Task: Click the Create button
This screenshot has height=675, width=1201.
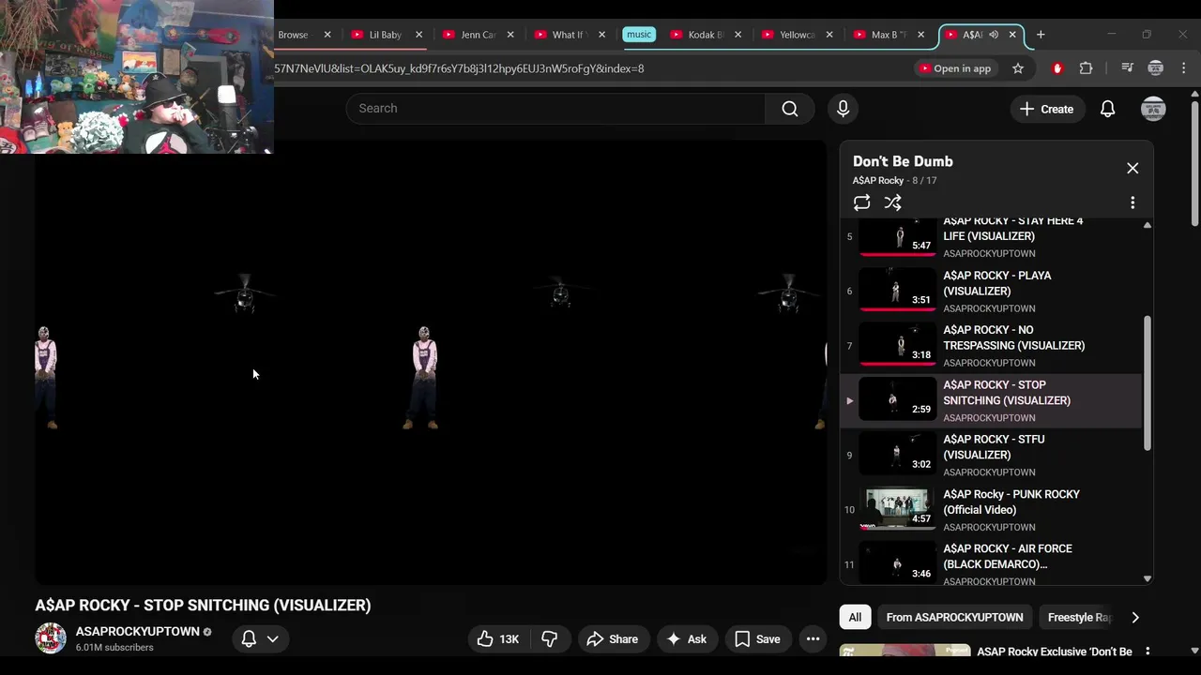Action: click(1046, 109)
